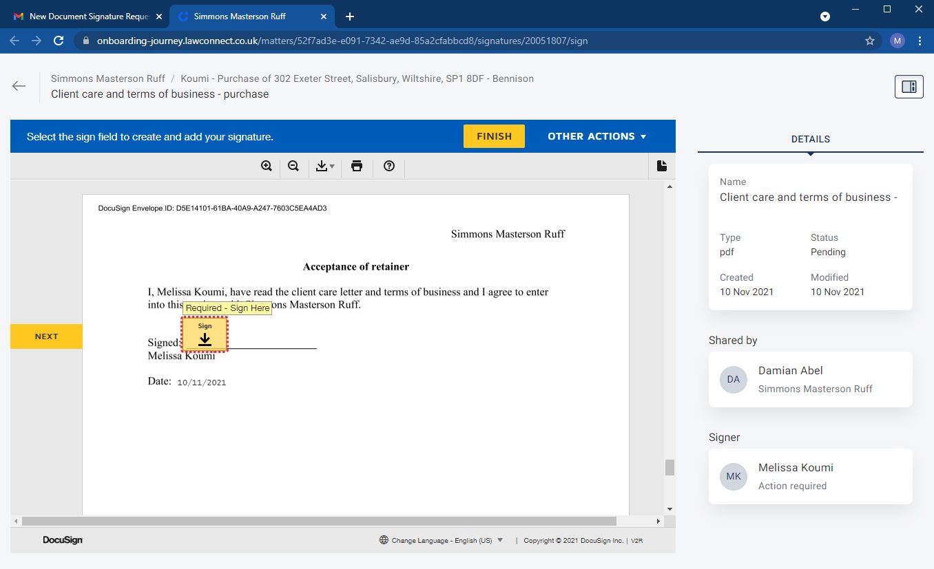Viewport: 934px width, 569px height.
Task: Click the Download document icon
Action: click(x=322, y=166)
